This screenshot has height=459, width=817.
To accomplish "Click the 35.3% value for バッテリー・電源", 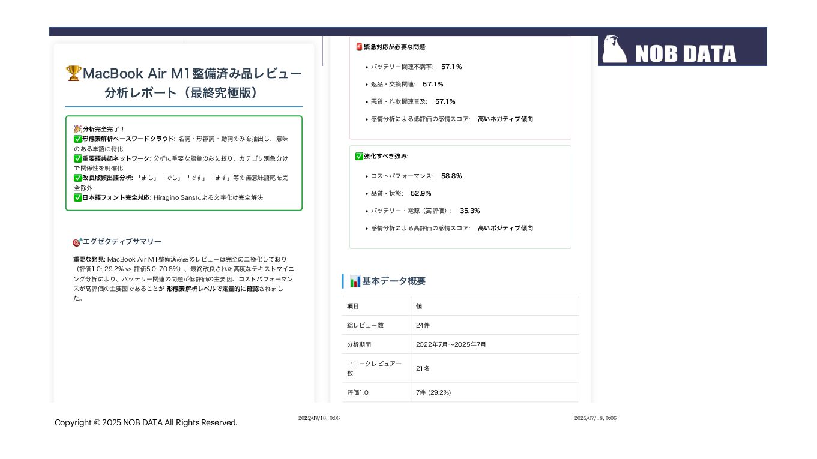I will pos(470,211).
